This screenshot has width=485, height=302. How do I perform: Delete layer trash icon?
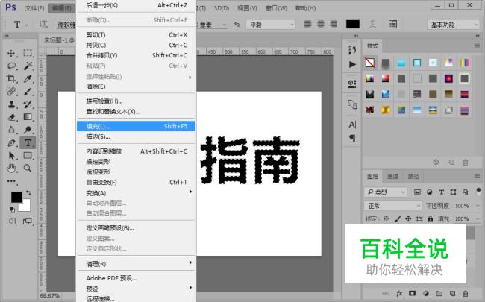coord(465,293)
